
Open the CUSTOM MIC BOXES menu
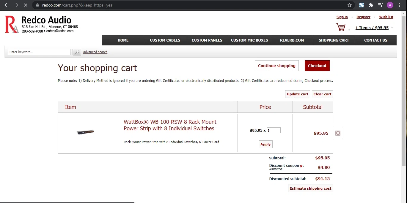[249, 40]
